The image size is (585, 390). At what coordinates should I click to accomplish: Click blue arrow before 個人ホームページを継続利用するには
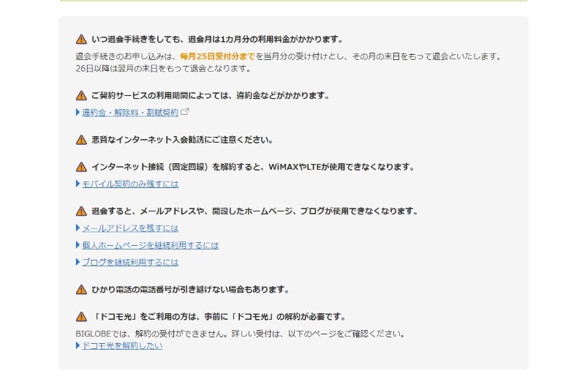pyautogui.click(x=78, y=245)
